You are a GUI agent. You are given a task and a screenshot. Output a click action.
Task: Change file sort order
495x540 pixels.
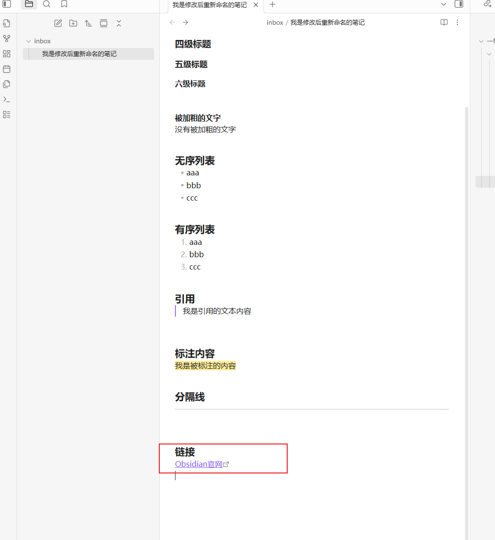click(x=88, y=23)
